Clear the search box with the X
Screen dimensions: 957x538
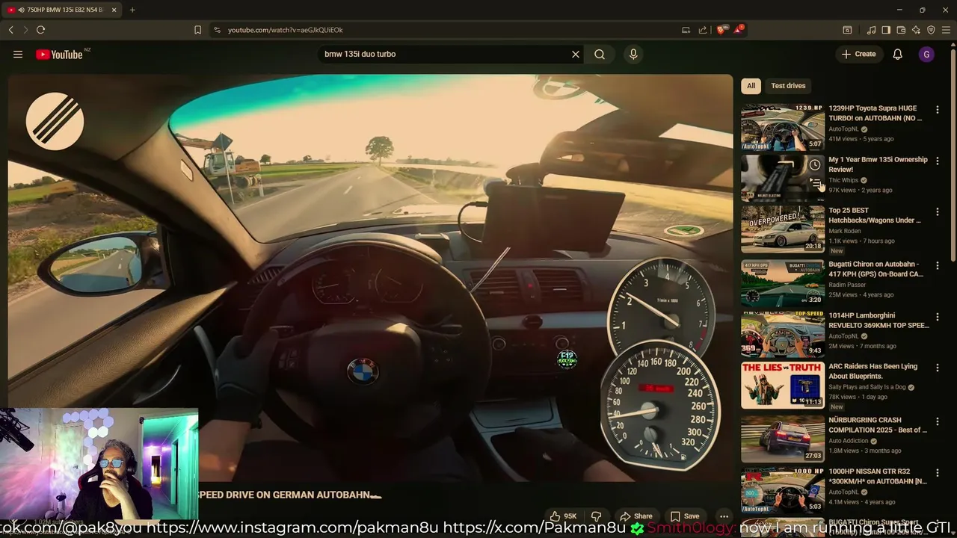(x=576, y=54)
